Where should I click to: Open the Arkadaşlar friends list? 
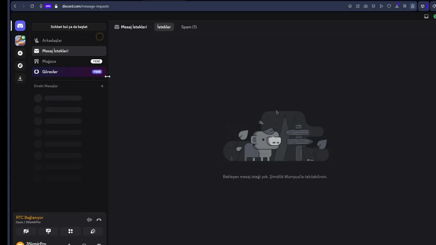pos(69,40)
